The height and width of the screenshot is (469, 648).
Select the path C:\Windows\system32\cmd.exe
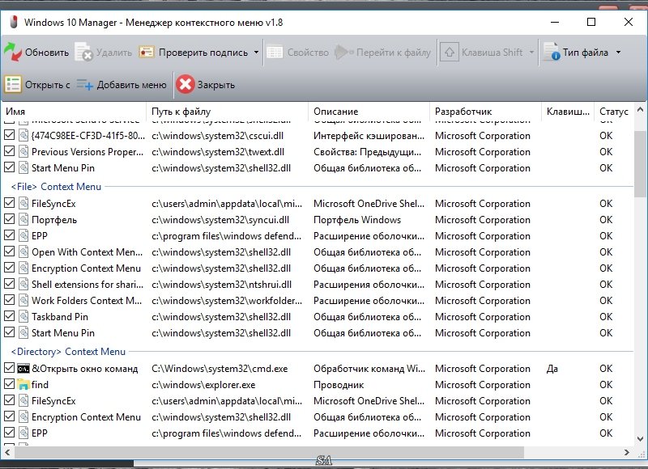[x=220, y=369]
